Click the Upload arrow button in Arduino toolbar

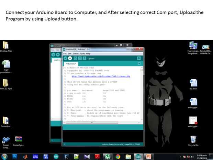click(70, 58)
